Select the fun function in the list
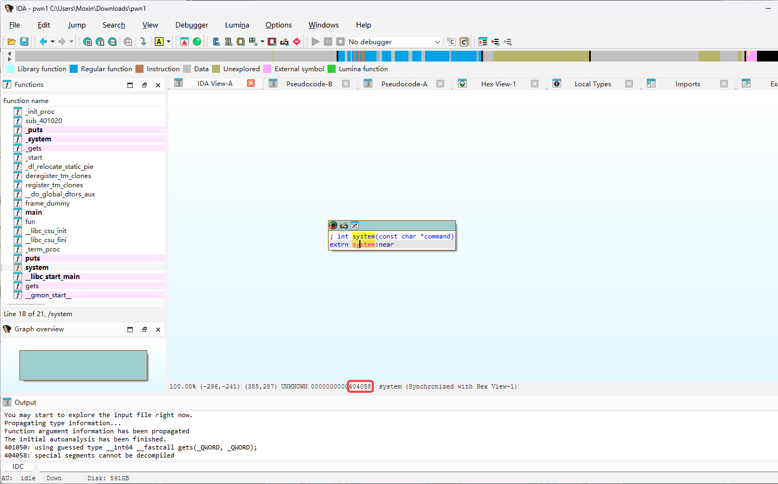778x484 pixels. pyautogui.click(x=30, y=222)
